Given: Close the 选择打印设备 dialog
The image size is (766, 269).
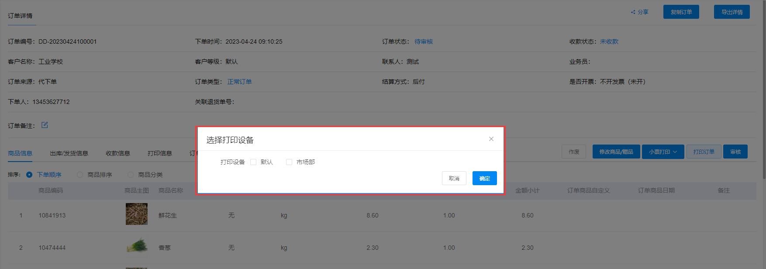Looking at the screenshot, I should tap(491, 139).
